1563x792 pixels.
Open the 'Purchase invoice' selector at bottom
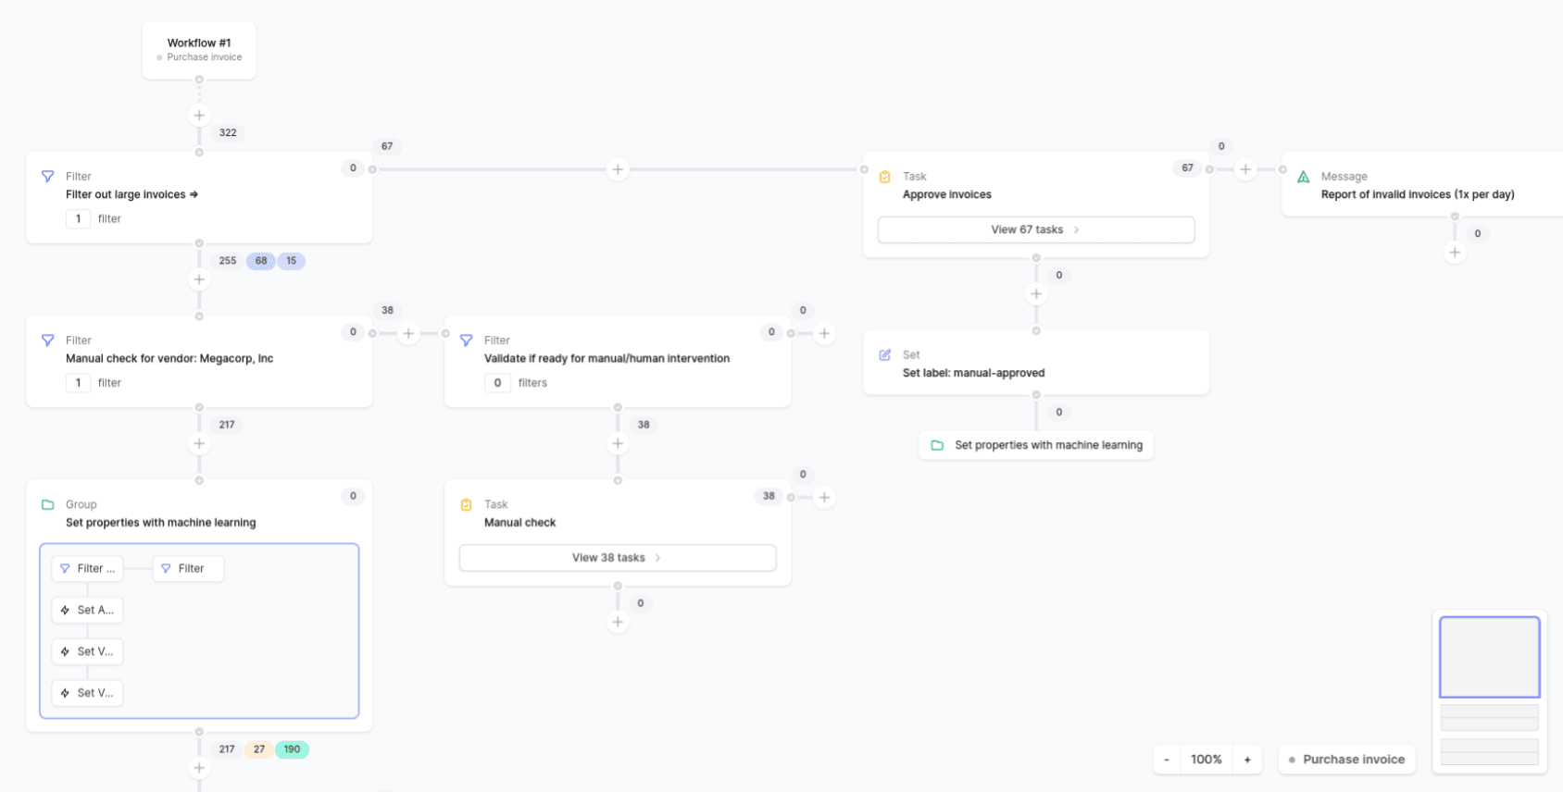1346,760
